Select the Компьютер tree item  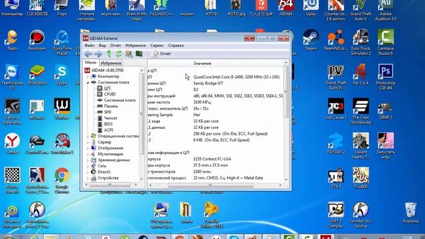coord(106,76)
